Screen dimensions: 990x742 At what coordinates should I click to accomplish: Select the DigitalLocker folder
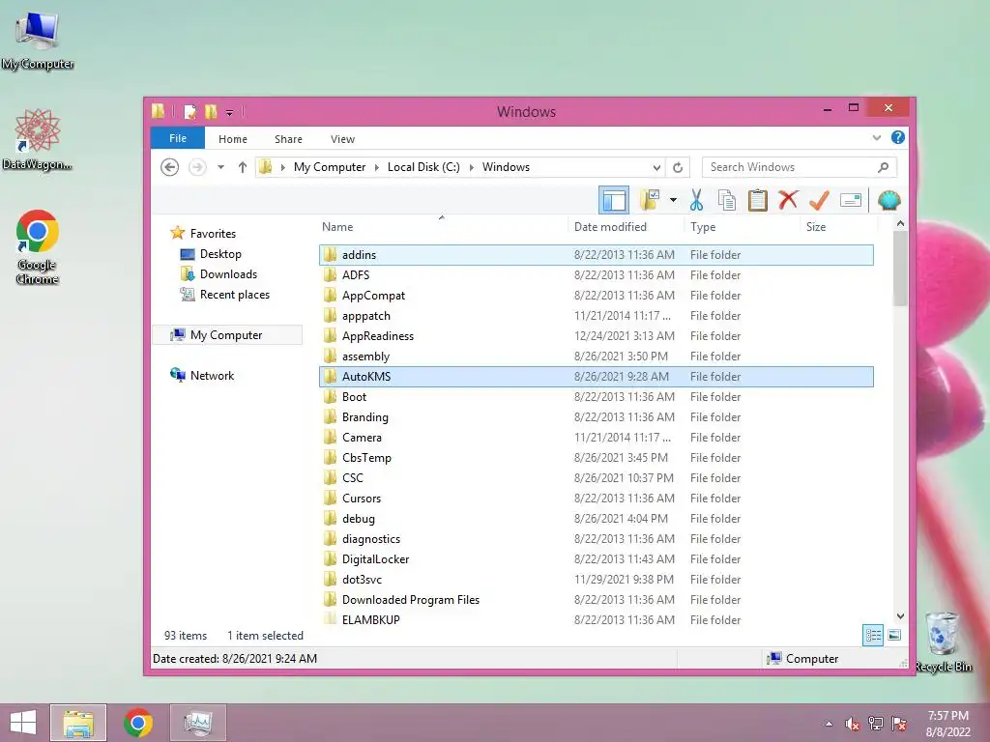point(597,559)
